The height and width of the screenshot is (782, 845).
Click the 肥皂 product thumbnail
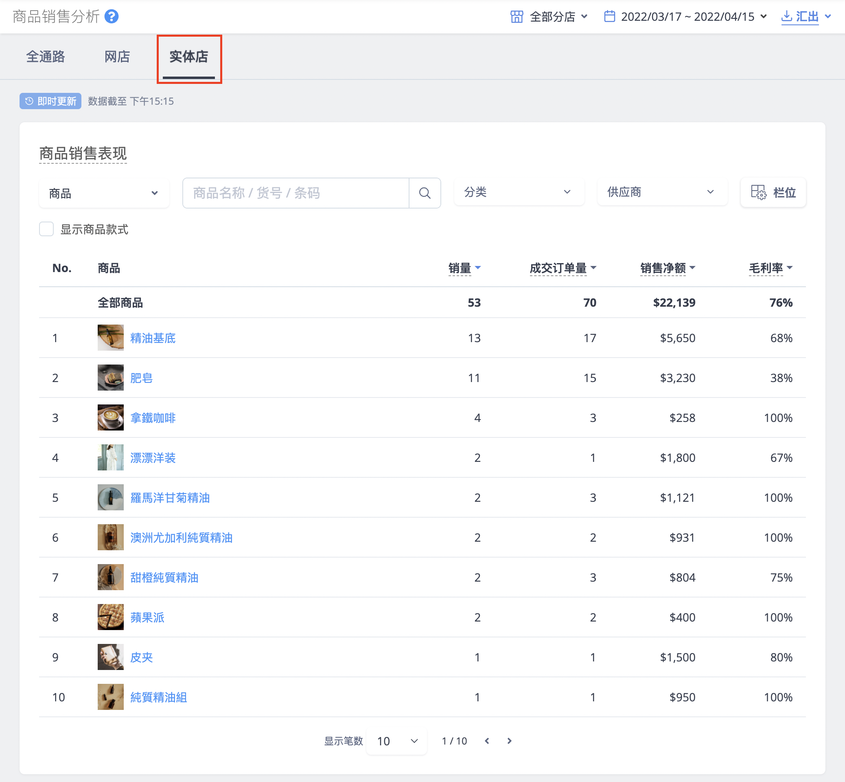point(110,378)
